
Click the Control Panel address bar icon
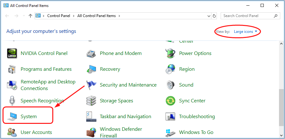pyautogui.click(x=38, y=16)
